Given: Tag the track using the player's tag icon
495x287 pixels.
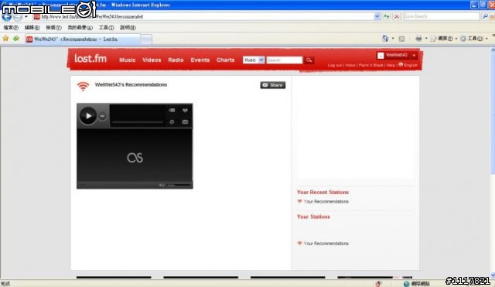Looking at the screenshot, I should (x=172, y=110).
